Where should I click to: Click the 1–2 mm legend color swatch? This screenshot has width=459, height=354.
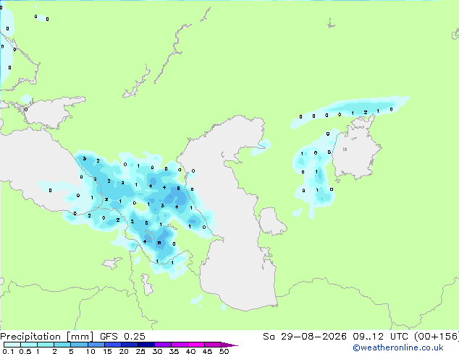[x=46, y=345]
